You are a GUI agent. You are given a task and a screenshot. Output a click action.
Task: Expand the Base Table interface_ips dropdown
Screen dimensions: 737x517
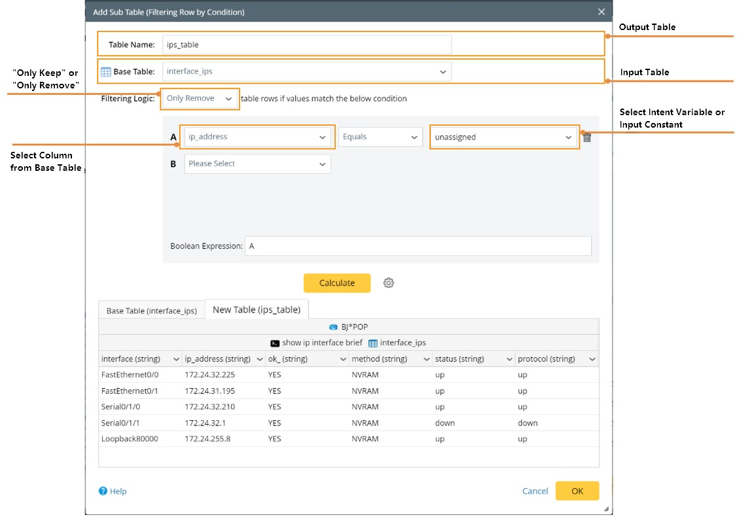tap(306, 72)
